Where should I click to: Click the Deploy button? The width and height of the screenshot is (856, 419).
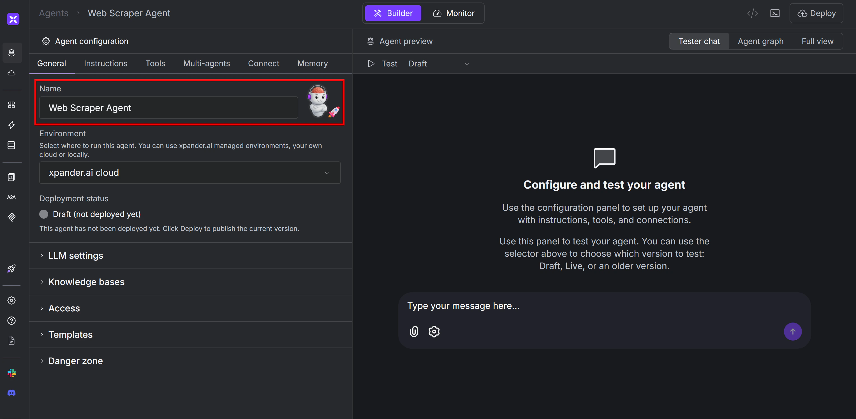[816, 13]
